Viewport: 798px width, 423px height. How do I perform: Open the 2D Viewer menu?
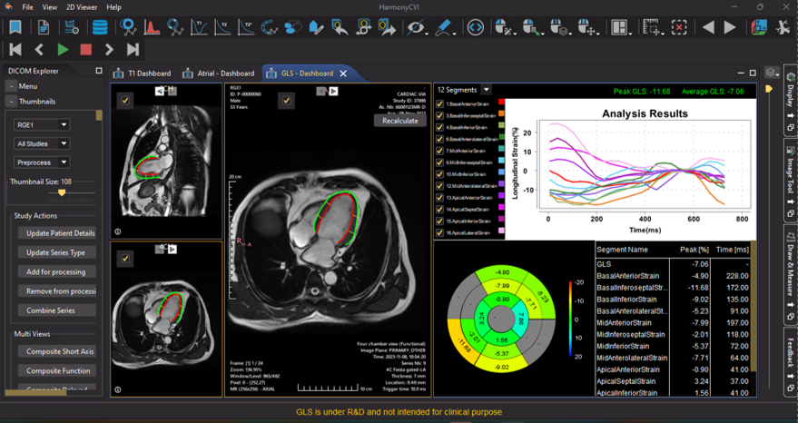(82, 7)
